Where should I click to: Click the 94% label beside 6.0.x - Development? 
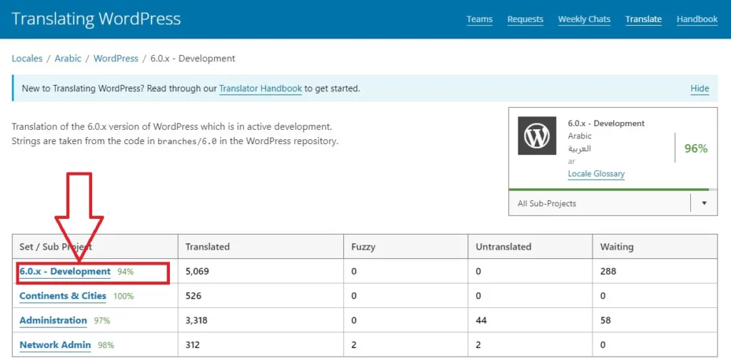coord(126,272)
